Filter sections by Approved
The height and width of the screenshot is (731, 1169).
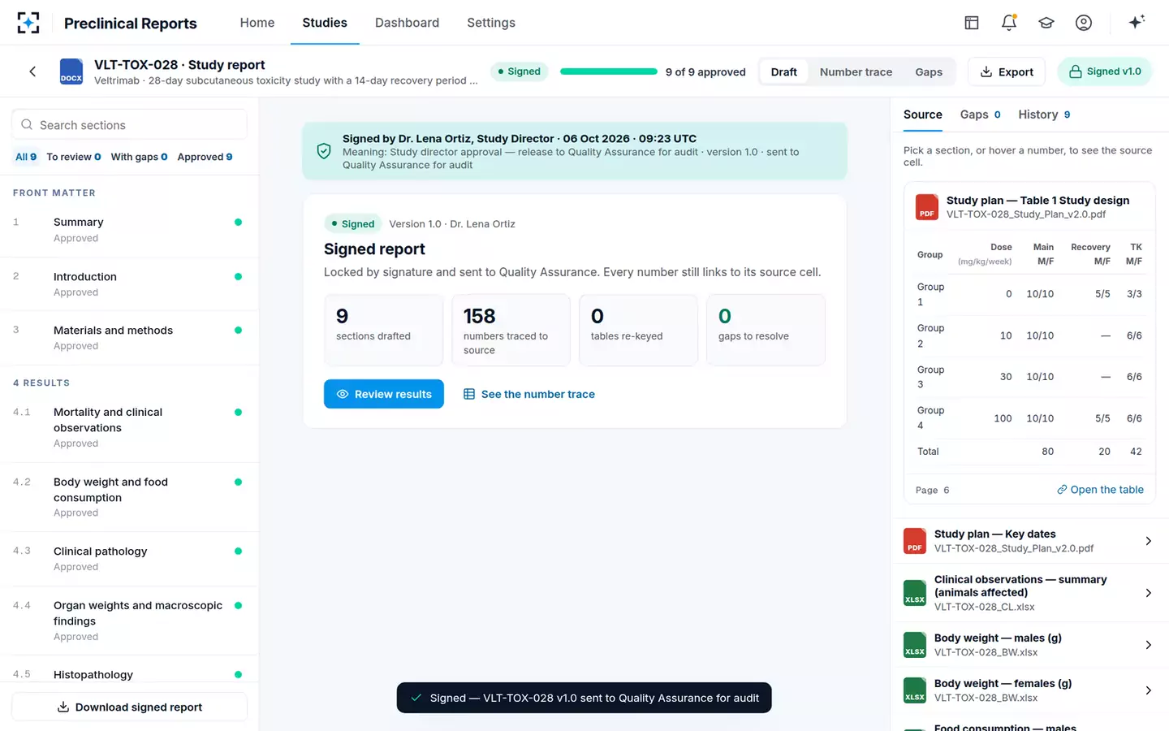205,157
